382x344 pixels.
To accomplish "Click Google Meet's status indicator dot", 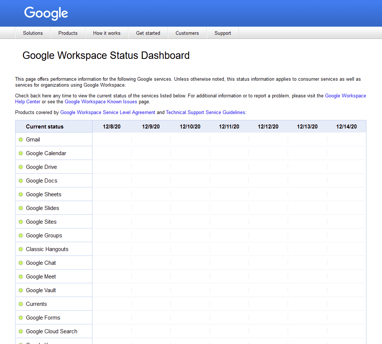I will pyautogui.click(x=21, y=277).
